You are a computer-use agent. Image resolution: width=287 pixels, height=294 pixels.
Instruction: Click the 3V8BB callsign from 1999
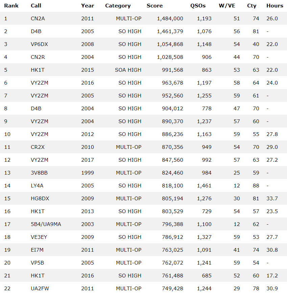[x=39, y=173]
